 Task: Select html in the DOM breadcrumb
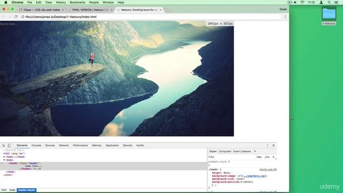[4, 190]
